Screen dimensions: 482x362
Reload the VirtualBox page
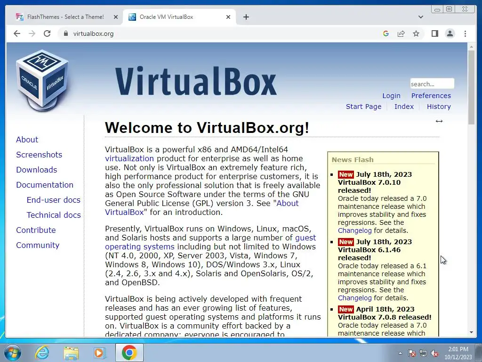pos(47,33)
